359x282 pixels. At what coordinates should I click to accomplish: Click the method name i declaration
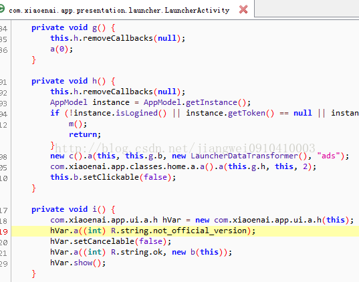pos(94,209)
